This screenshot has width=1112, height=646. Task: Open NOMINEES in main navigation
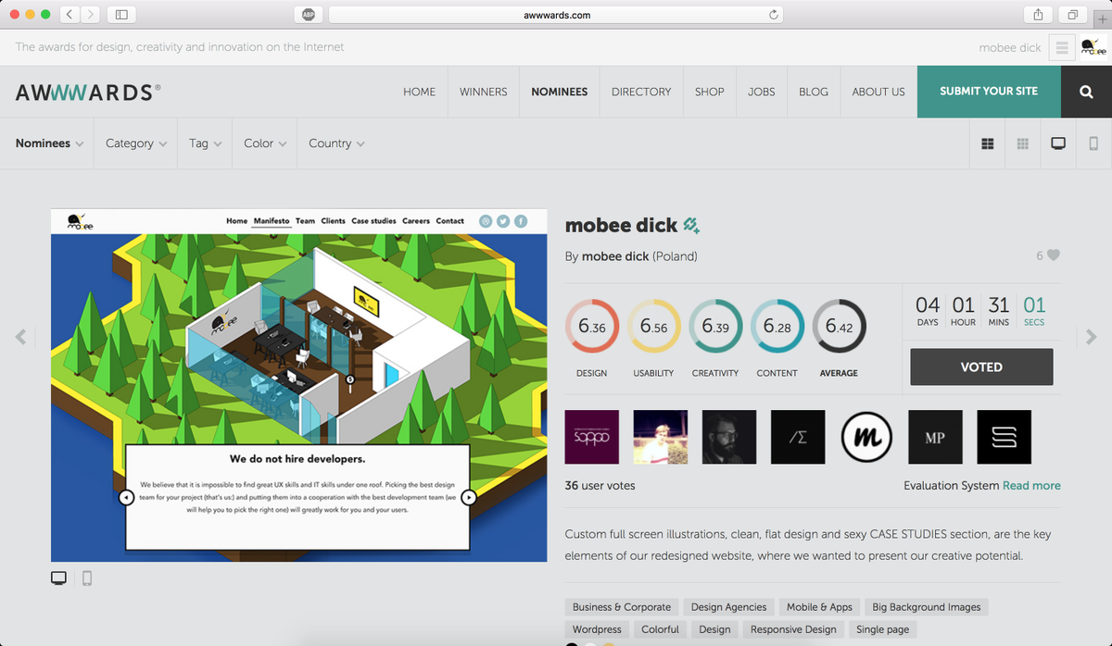[x=560, y=92]
